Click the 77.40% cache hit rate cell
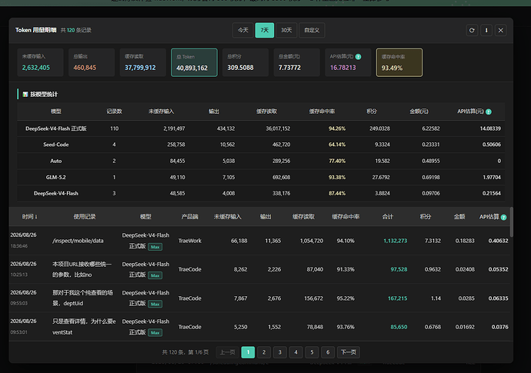 [x=337, y=161]
